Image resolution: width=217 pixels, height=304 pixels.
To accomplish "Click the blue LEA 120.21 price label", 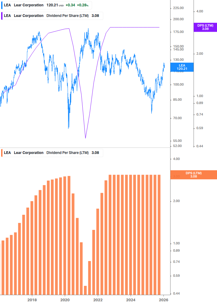I will click(182, 67).
